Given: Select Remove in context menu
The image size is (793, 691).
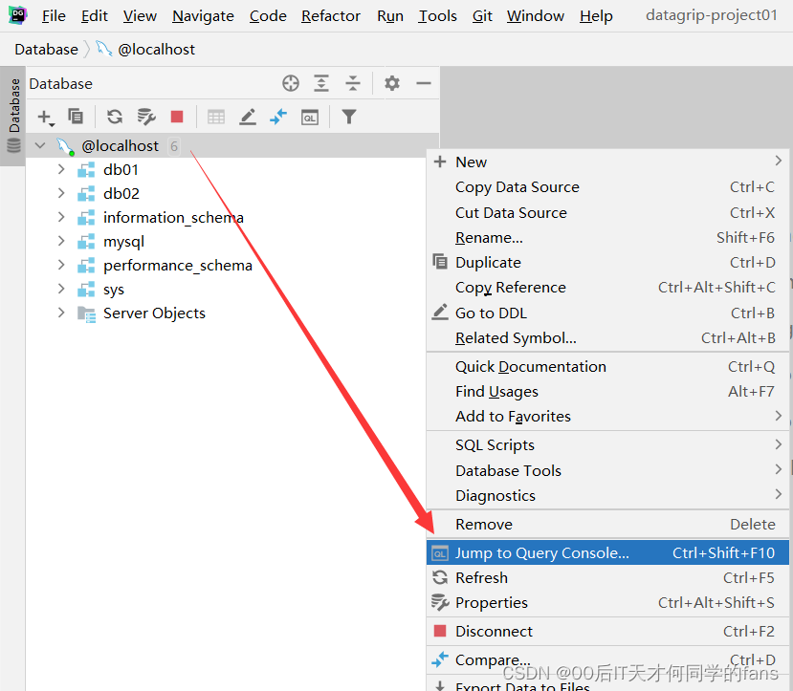Looking at the screenshot, I should point(607,525).
